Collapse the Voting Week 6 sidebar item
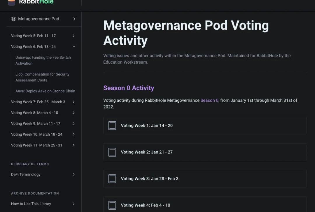The width and height of the screenshot is (315, 212). 74,47
